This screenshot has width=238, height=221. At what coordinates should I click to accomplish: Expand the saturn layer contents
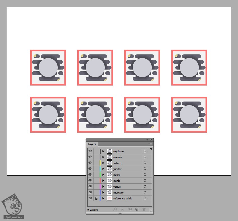[x=103, y=163]
